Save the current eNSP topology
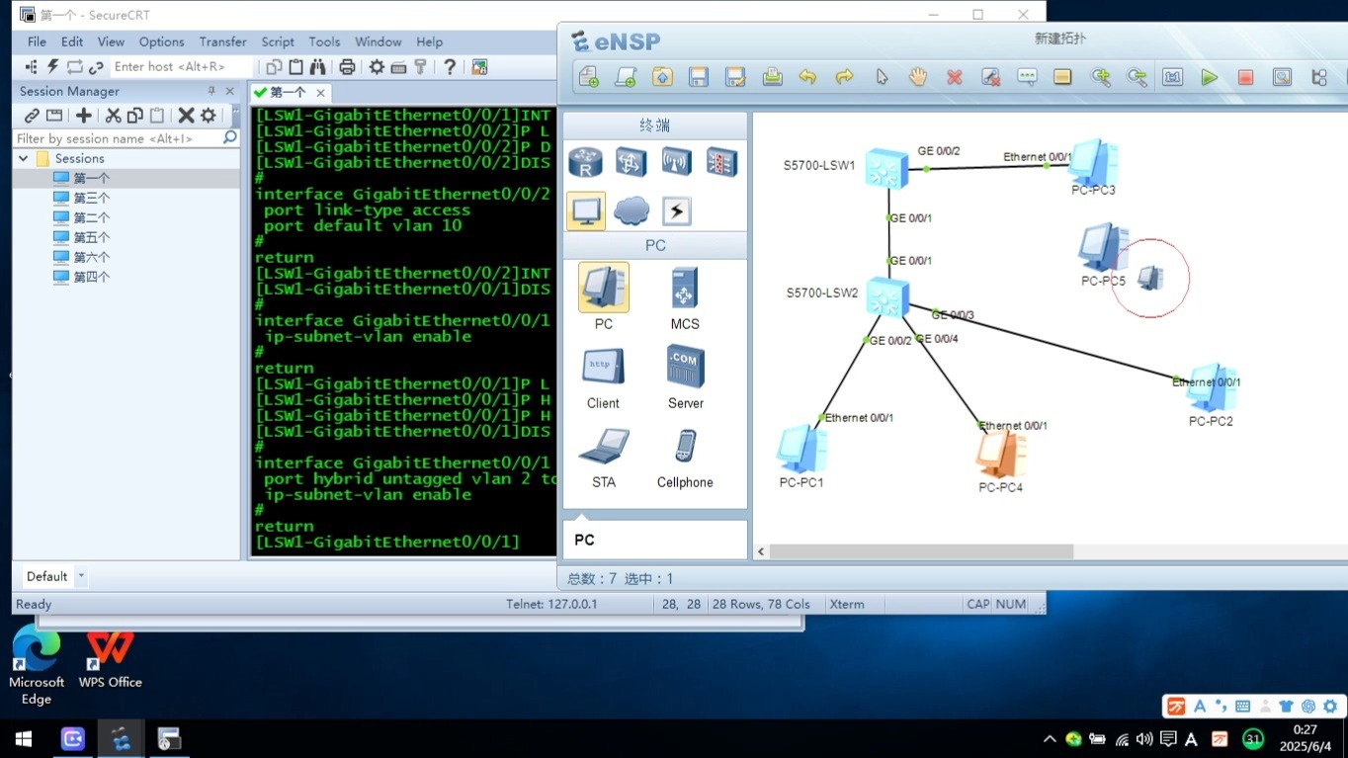 699,76
